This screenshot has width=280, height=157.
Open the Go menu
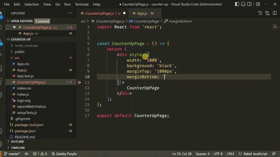pos(57,4)
